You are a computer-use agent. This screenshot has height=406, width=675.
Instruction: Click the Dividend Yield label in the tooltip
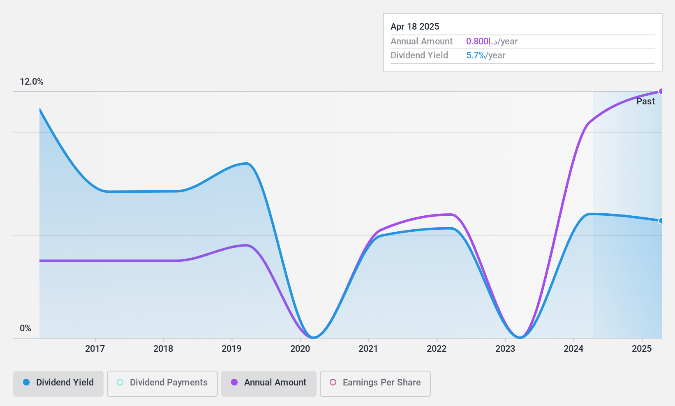coord(419,55)
